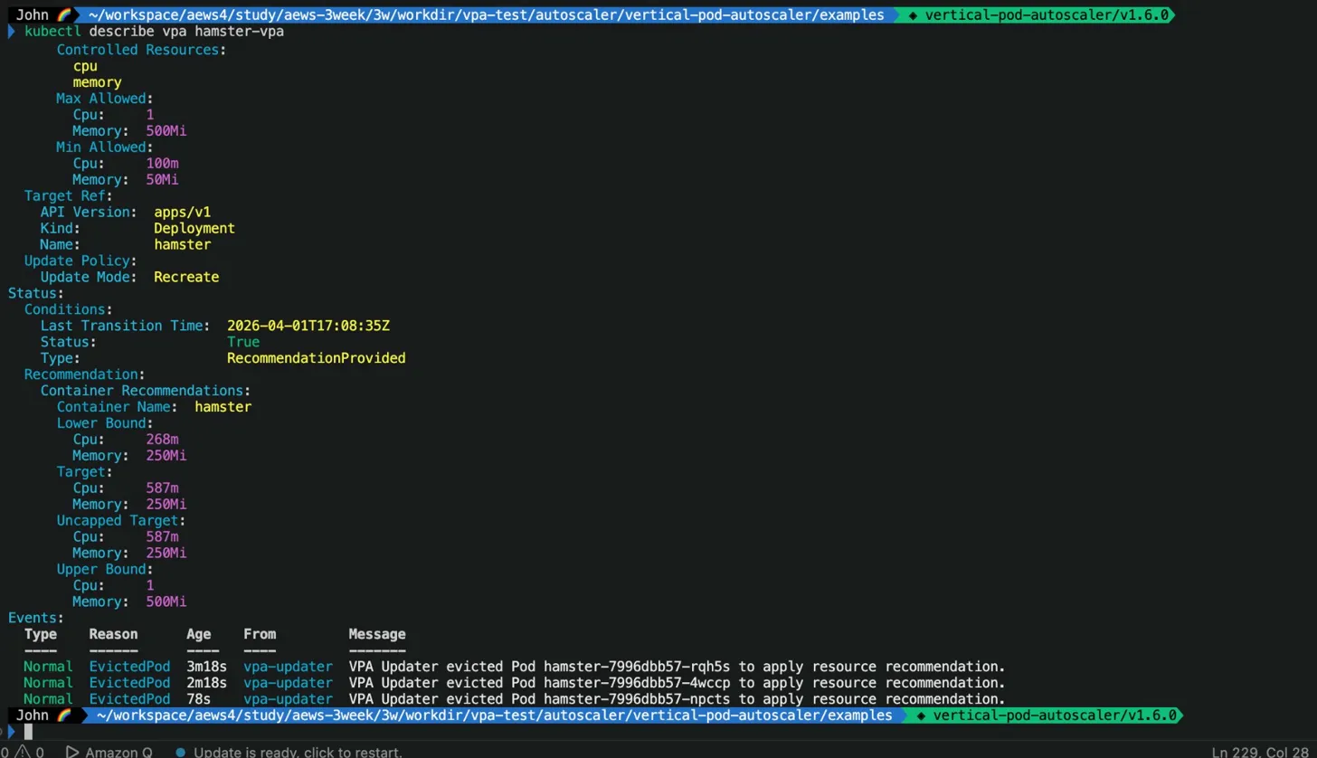The width and height of the screenshot is (1317, 758).
Task: Select the 'cpu' value under Controlled Resources
Action: (85, 66)
